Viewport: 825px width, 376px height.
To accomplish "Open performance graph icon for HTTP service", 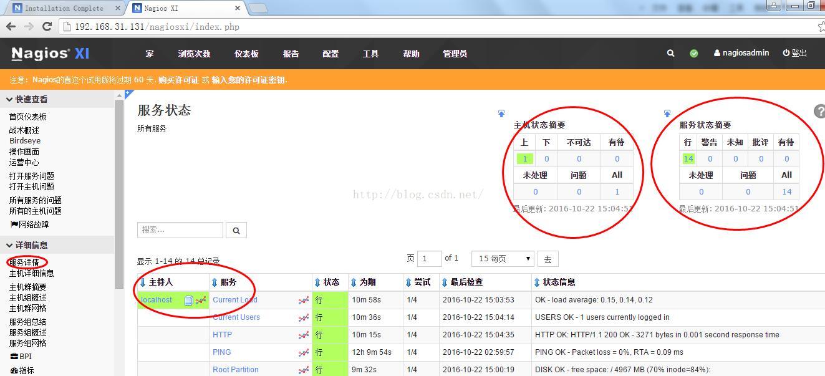I will [304, 335].
